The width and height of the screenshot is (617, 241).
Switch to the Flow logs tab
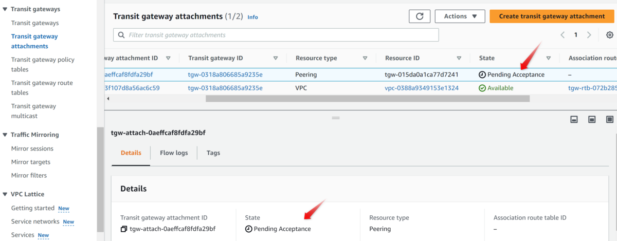pyautogui.click(x=174, y=153)
